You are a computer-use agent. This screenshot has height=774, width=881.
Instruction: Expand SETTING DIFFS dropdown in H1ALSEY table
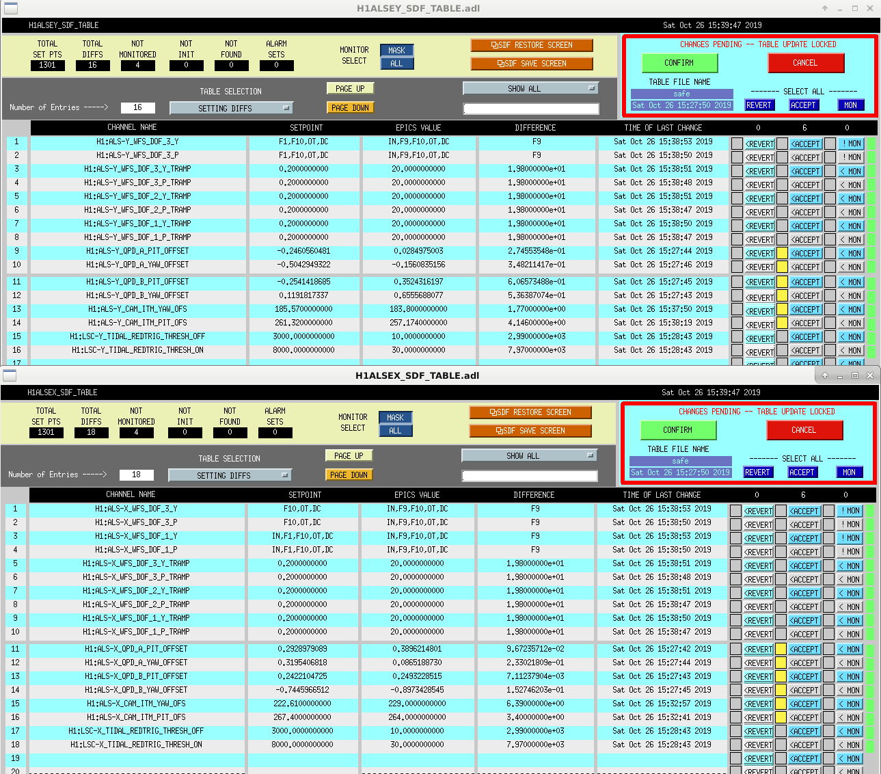pyautogui.click(x=231, y=108)
